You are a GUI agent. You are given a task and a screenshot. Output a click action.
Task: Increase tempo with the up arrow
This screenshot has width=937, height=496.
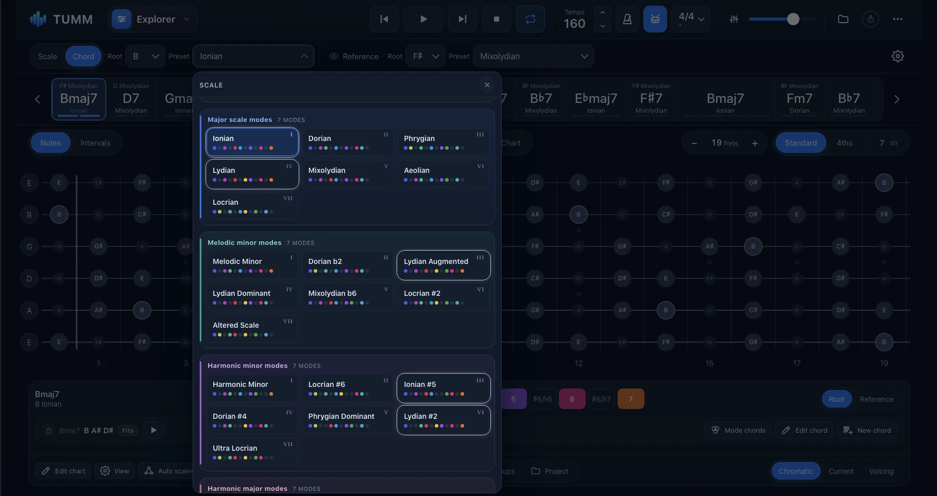[603, 12]
